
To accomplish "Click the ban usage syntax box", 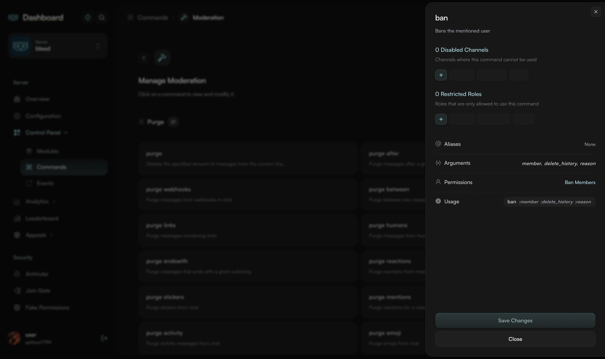I will pyautogui.click(x=549, y=202).
